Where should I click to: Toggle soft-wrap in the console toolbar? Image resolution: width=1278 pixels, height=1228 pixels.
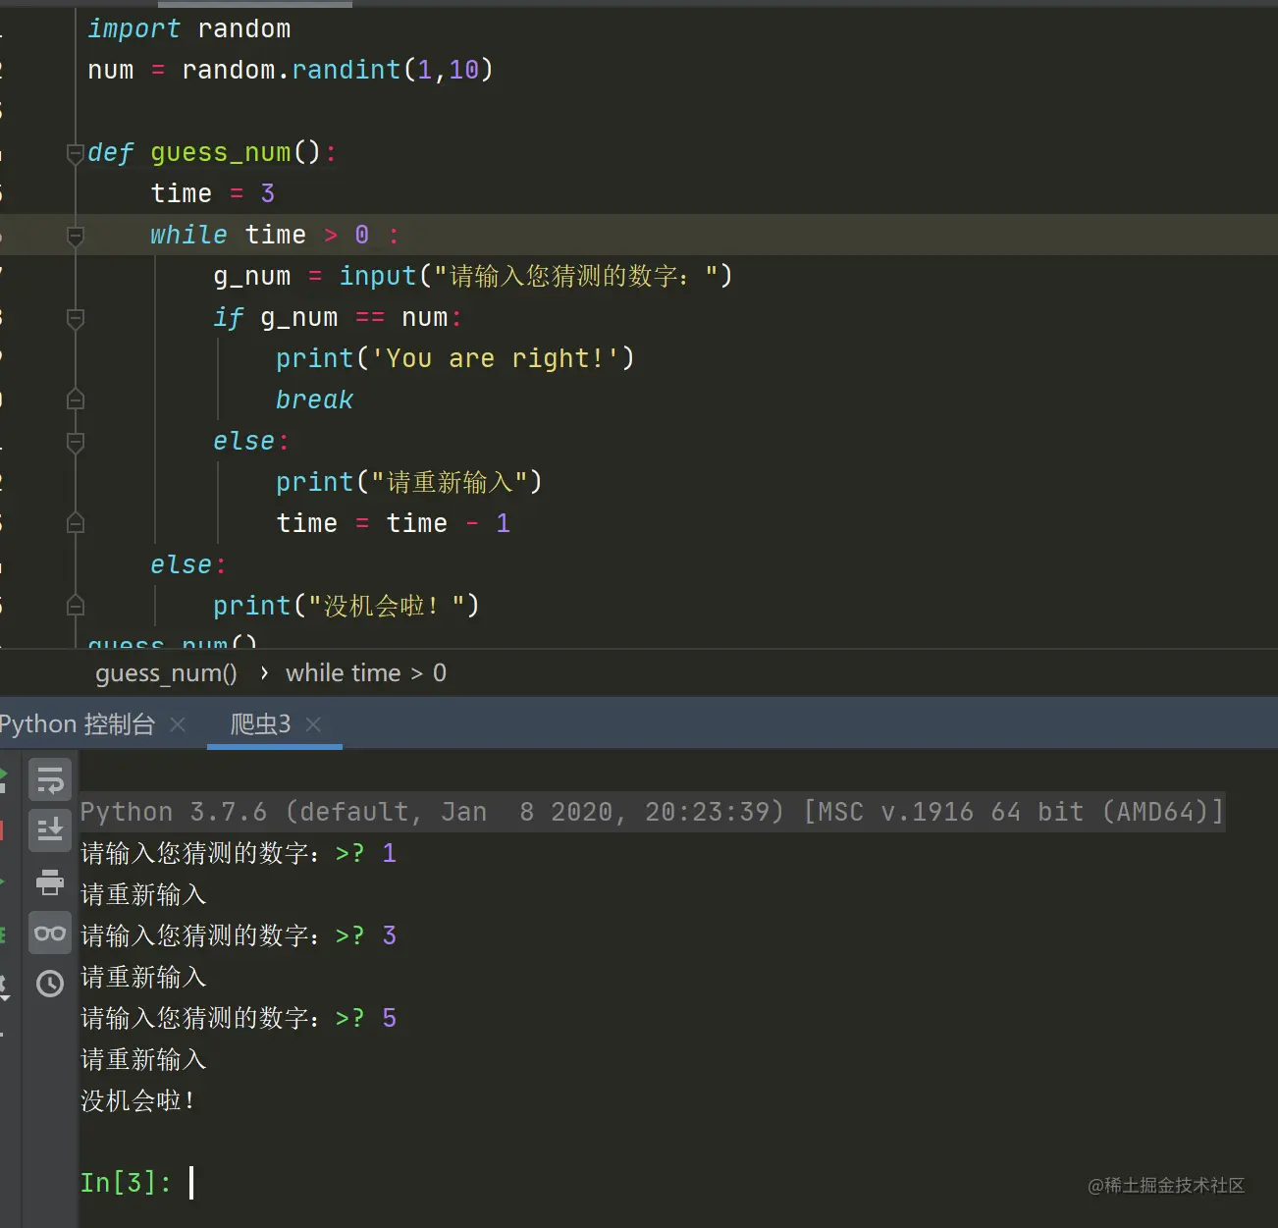pos(50,781)
